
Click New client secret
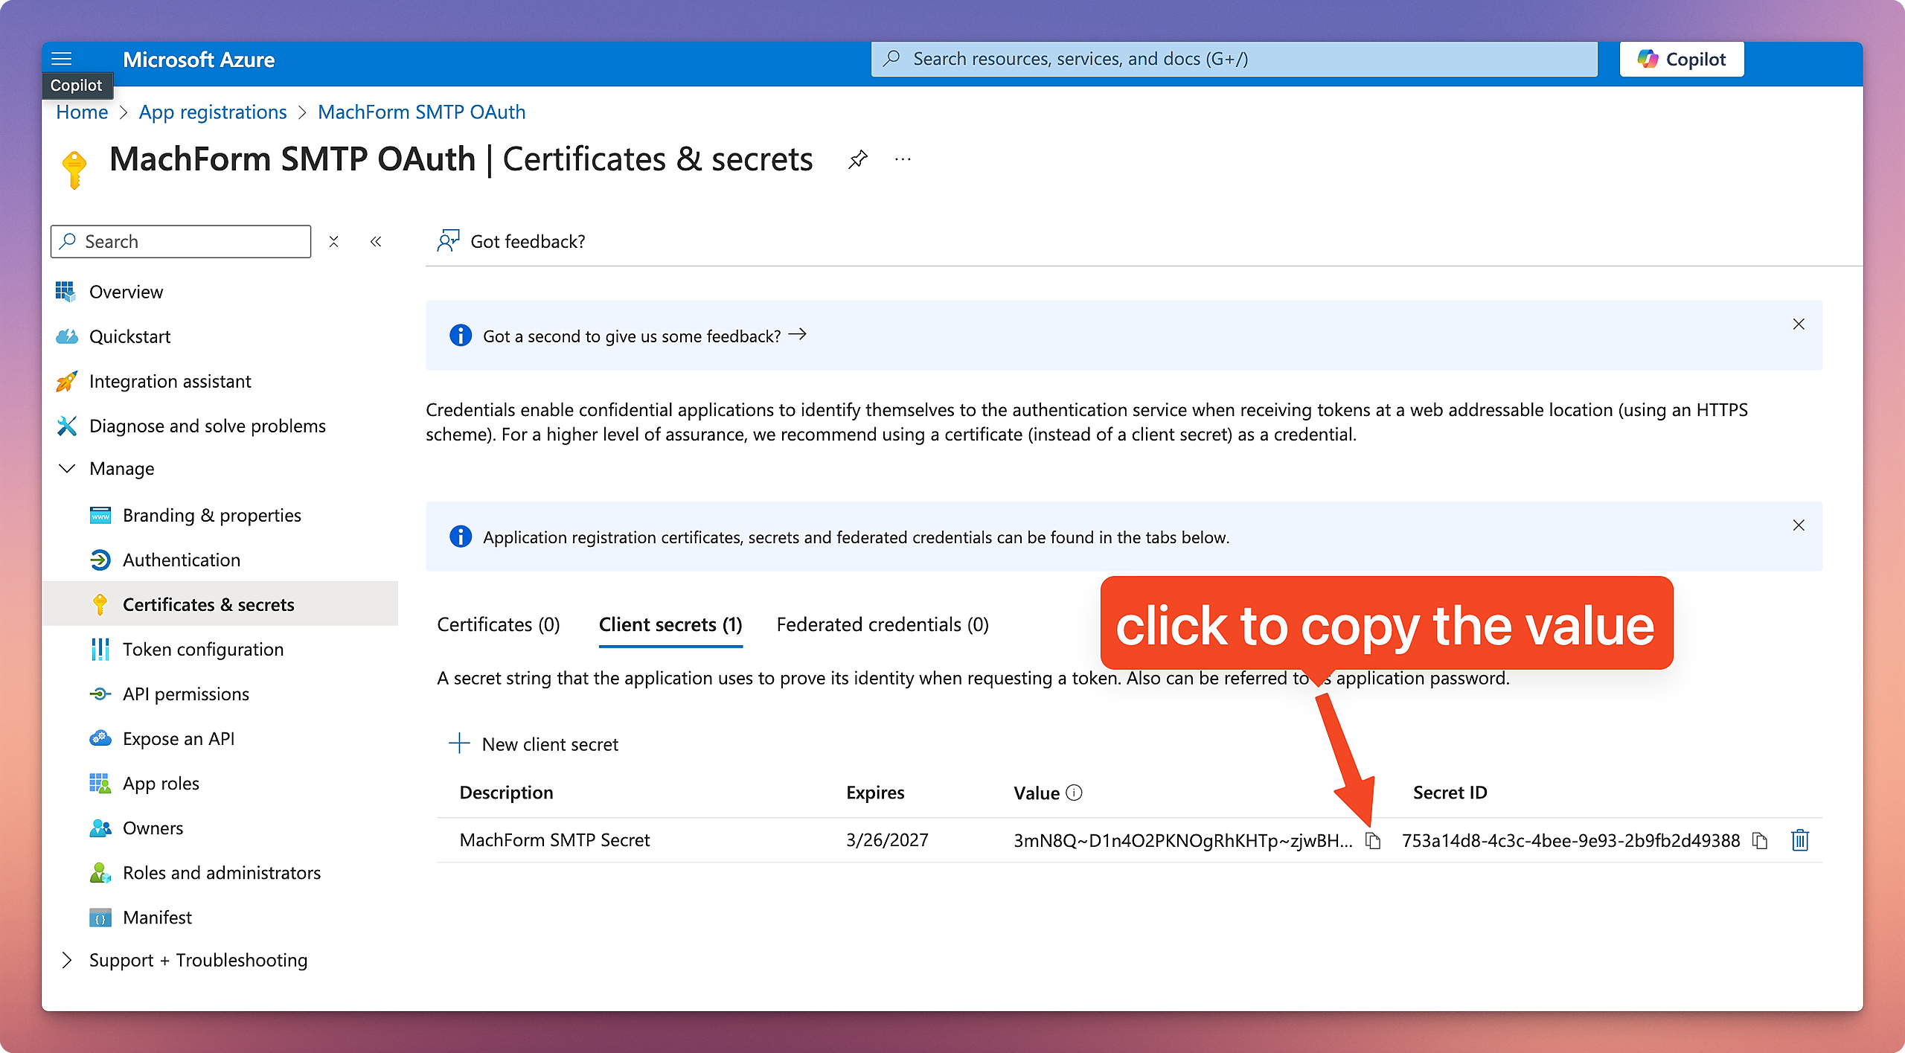coord(534,744)
